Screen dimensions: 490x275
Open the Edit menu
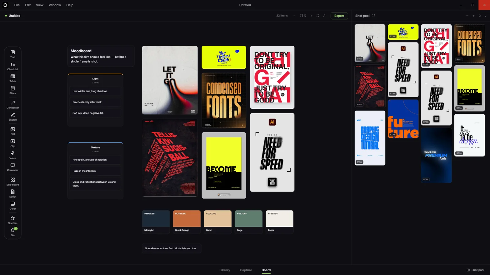tap(28, 5)
